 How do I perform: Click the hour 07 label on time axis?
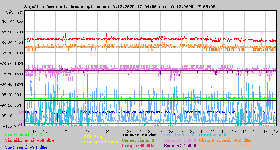pyautogui.click(x=171, y=132)
